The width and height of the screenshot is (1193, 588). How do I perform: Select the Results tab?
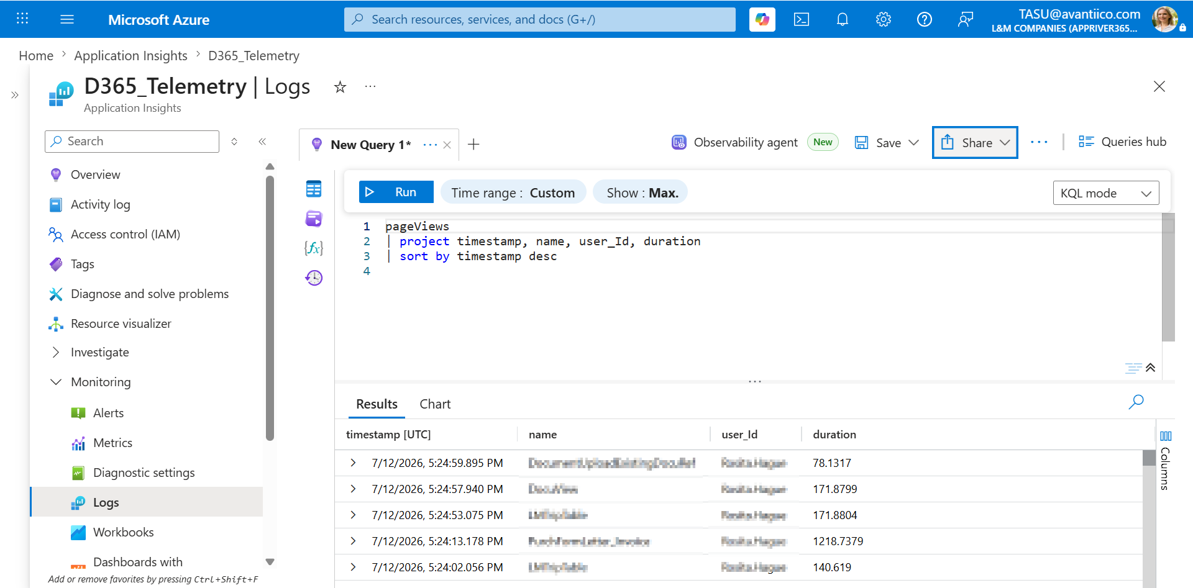point(377,404)
